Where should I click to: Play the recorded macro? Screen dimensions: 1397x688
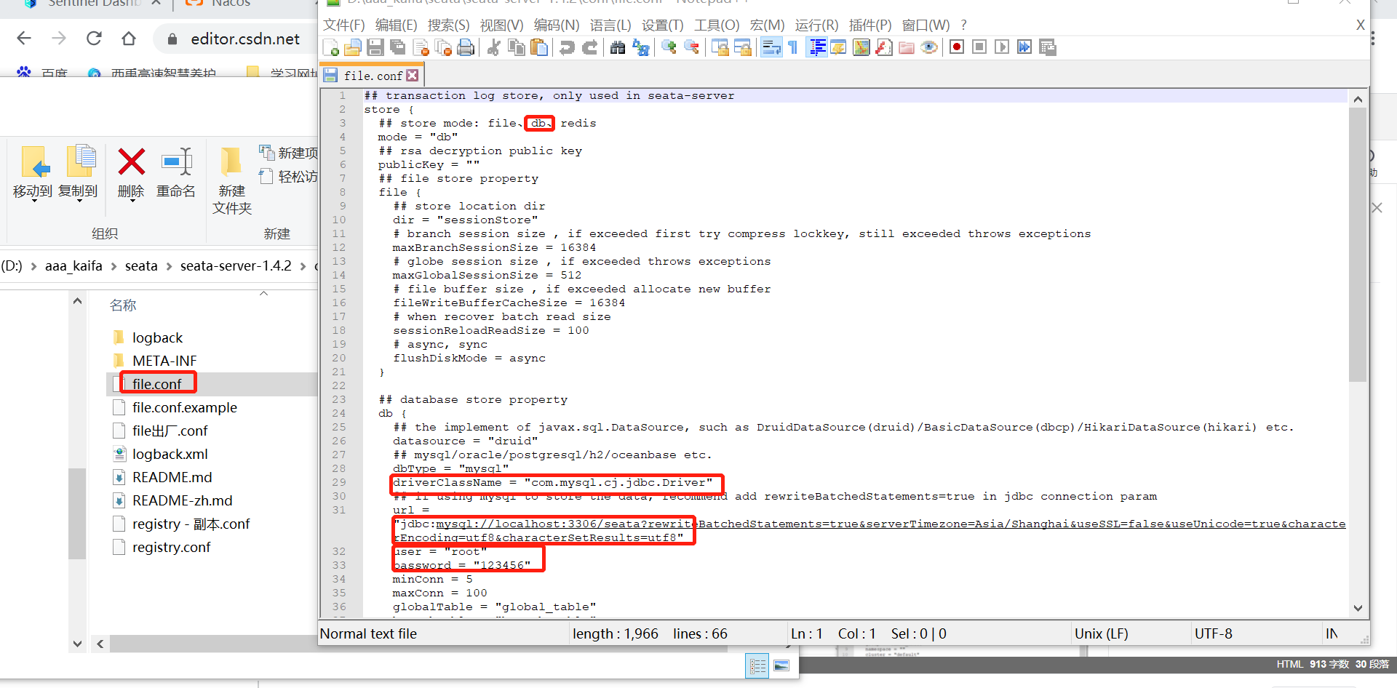(x=1002, y=47)
